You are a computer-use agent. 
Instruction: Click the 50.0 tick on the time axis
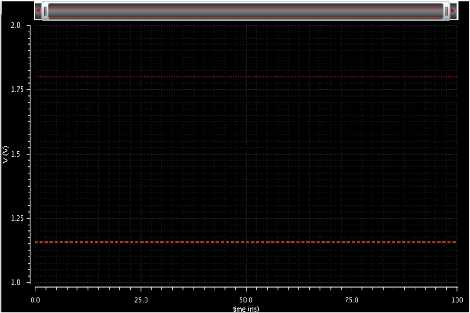coord(246,299)
